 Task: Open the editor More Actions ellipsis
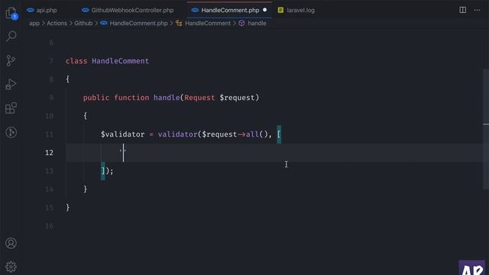(x=477, y=10)
